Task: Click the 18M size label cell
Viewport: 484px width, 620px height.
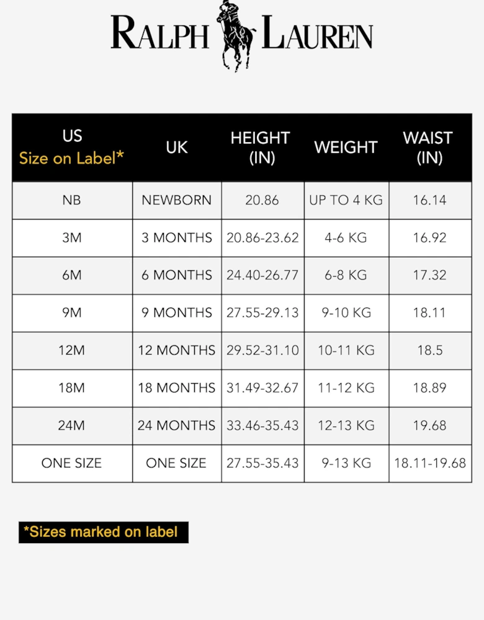Action: pyautogui.click(x=72, y=388)
